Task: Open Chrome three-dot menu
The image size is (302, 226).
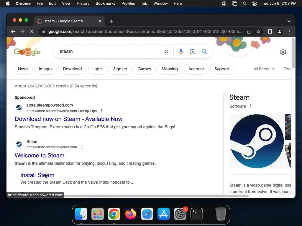Action: pos(289,31)
